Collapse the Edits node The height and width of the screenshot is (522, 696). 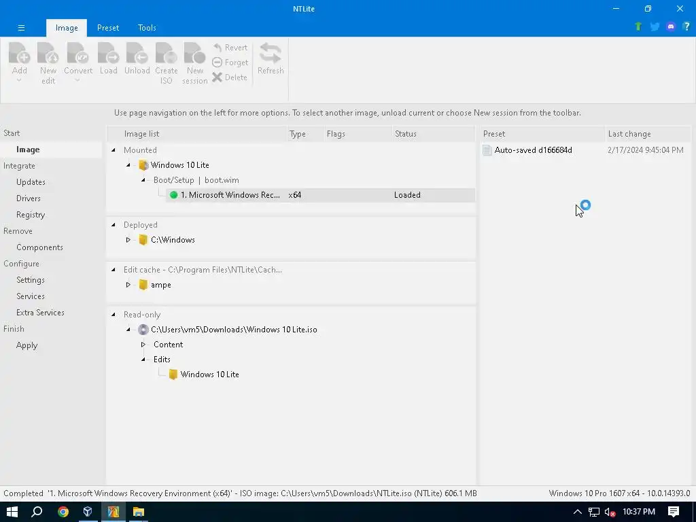pos(143,360)
